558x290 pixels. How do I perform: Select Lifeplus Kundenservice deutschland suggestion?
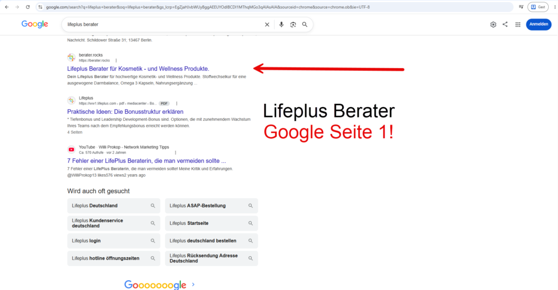[x=113, y=223]
